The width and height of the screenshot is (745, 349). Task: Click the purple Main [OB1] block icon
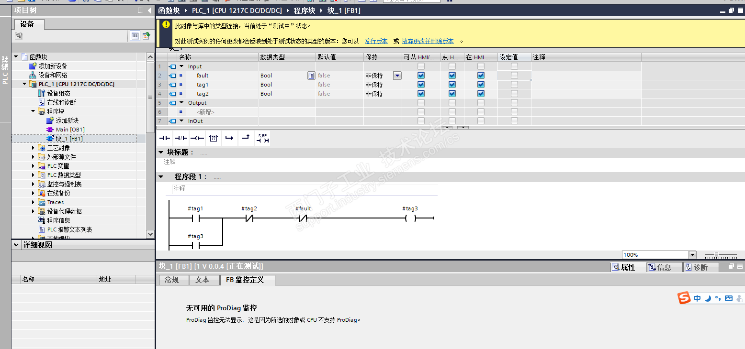[x=50, y=130]
